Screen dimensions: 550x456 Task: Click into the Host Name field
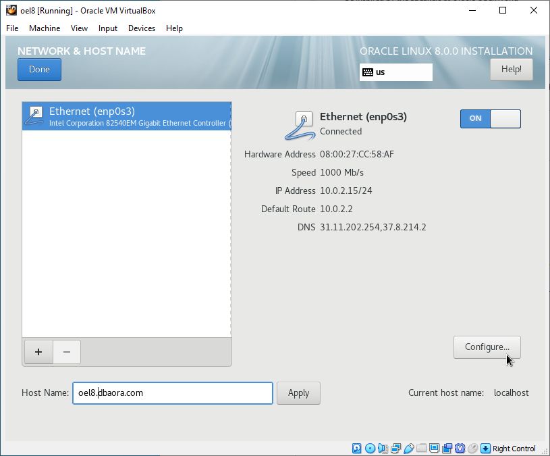tap(173, 393)
